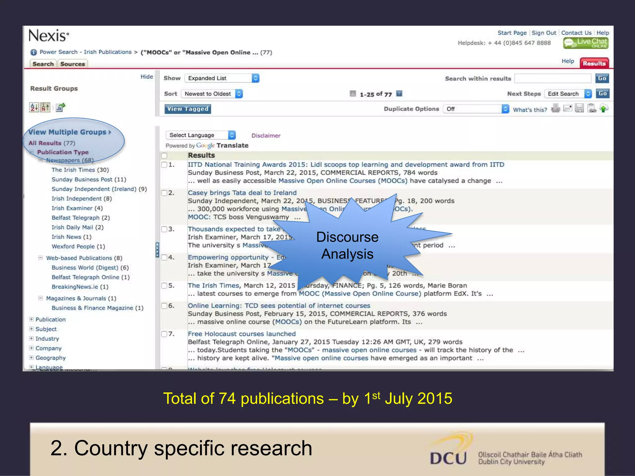Click the info icon beside Power Search
Image resolution: width=635 pixels, height=476 pixels.
point(33,52)
